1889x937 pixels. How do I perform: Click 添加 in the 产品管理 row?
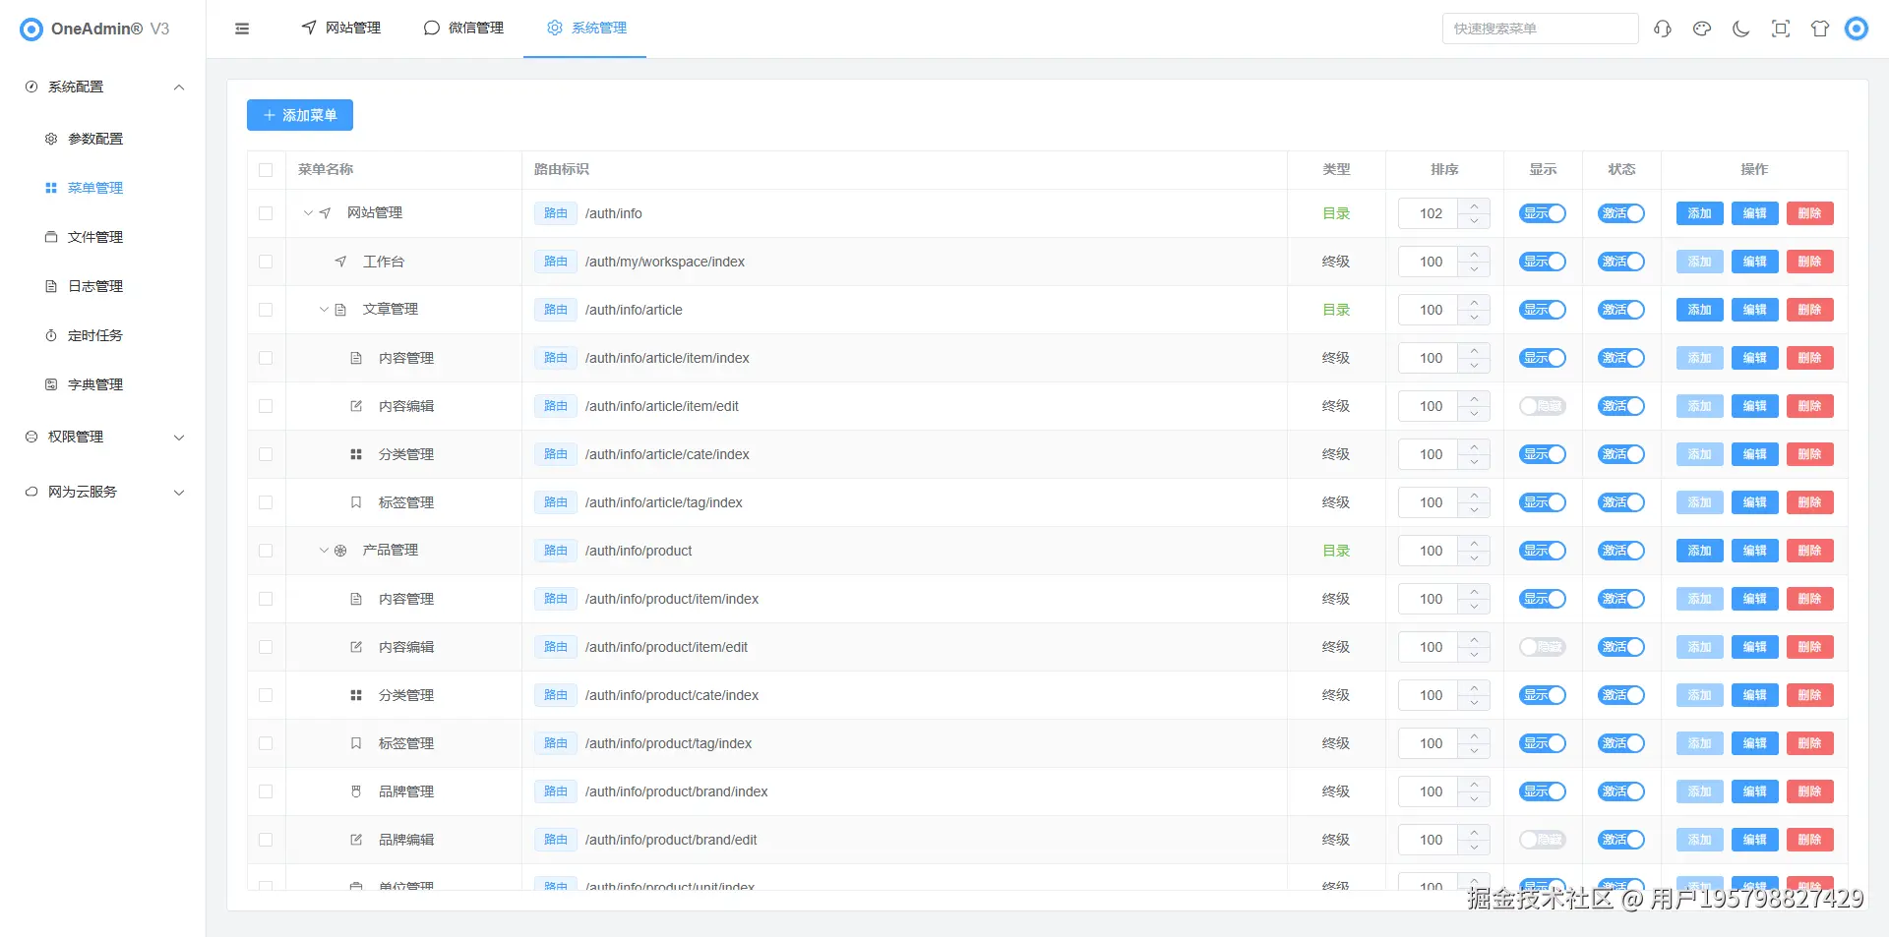[x=1700, y=551]
